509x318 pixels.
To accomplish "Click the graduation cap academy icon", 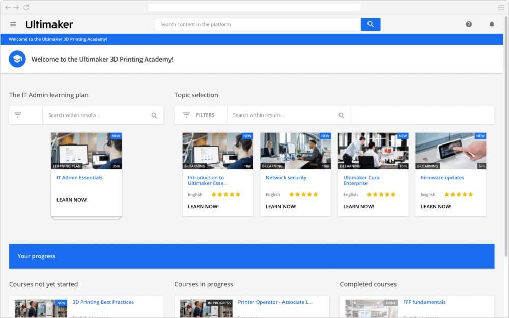I will click(x=17, y=59).
